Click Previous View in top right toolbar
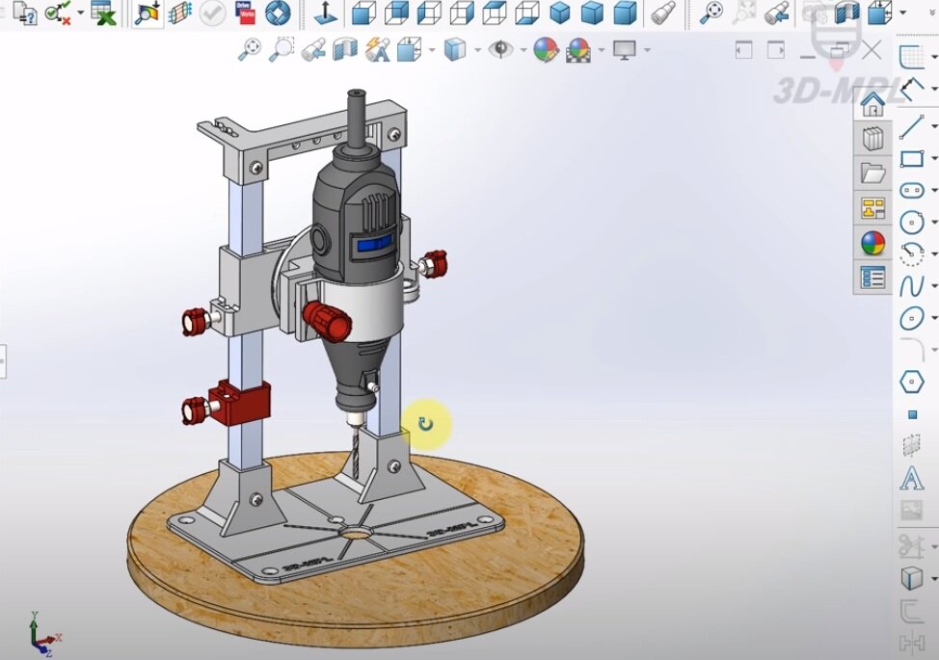This screenshot has width=939, height=660. point(777,13)
